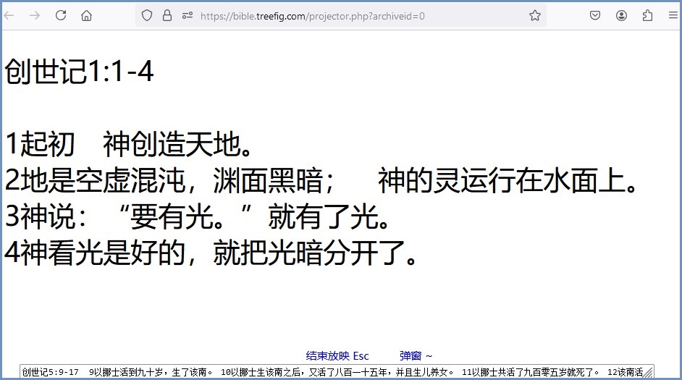Click the browser back arrow
The width and height of the screenshot is (682, 380).
coord(10,15)
